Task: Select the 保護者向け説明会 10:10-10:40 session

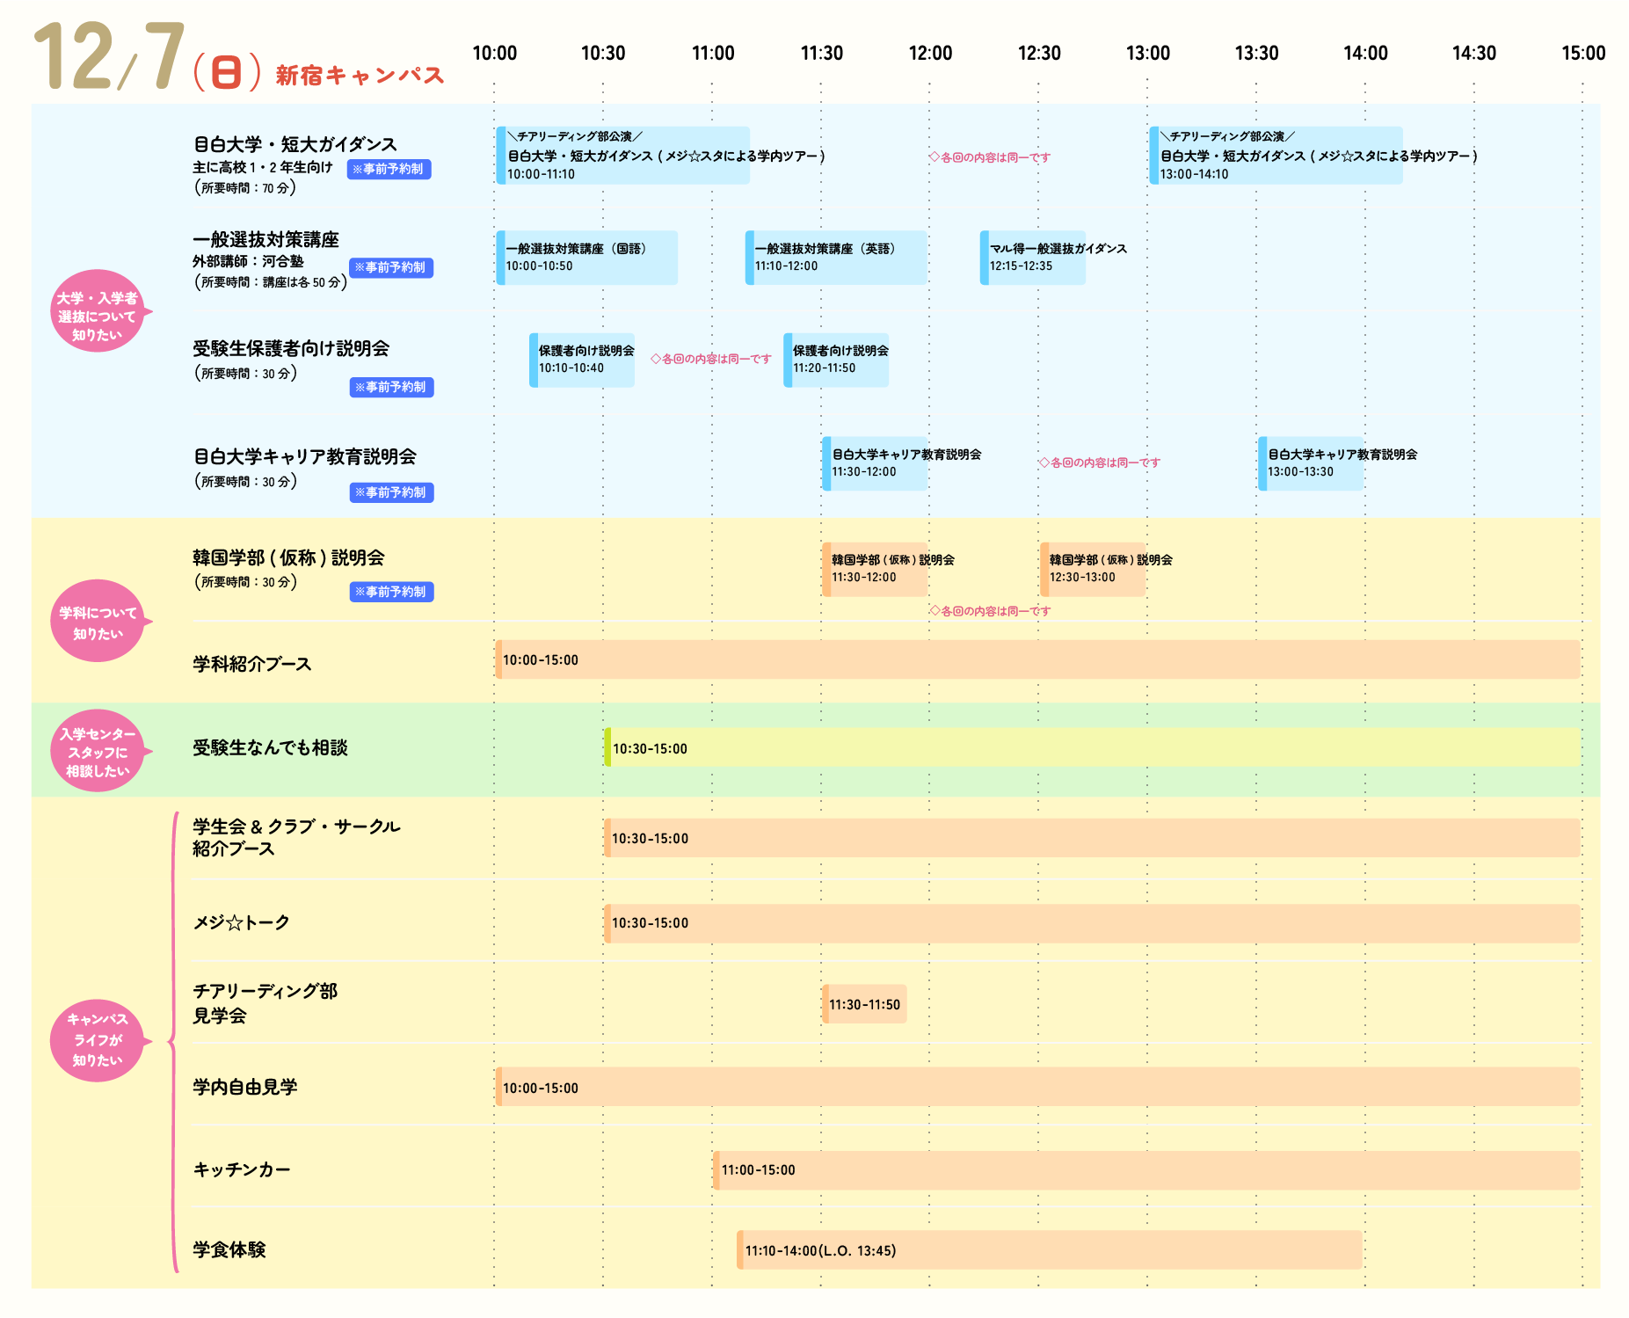Action: tap(582, 360)
